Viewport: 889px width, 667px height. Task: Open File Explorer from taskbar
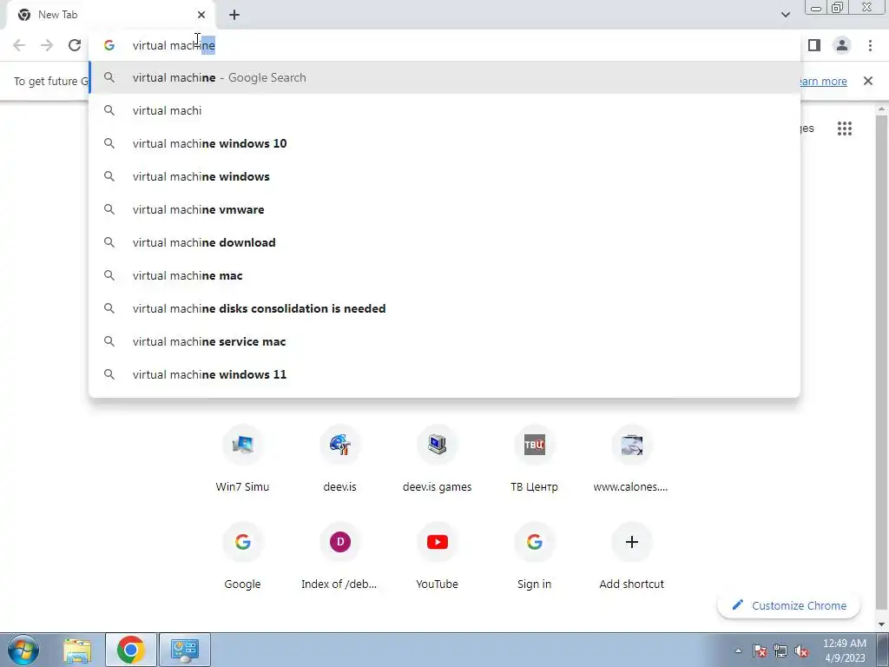click(77, 650)
